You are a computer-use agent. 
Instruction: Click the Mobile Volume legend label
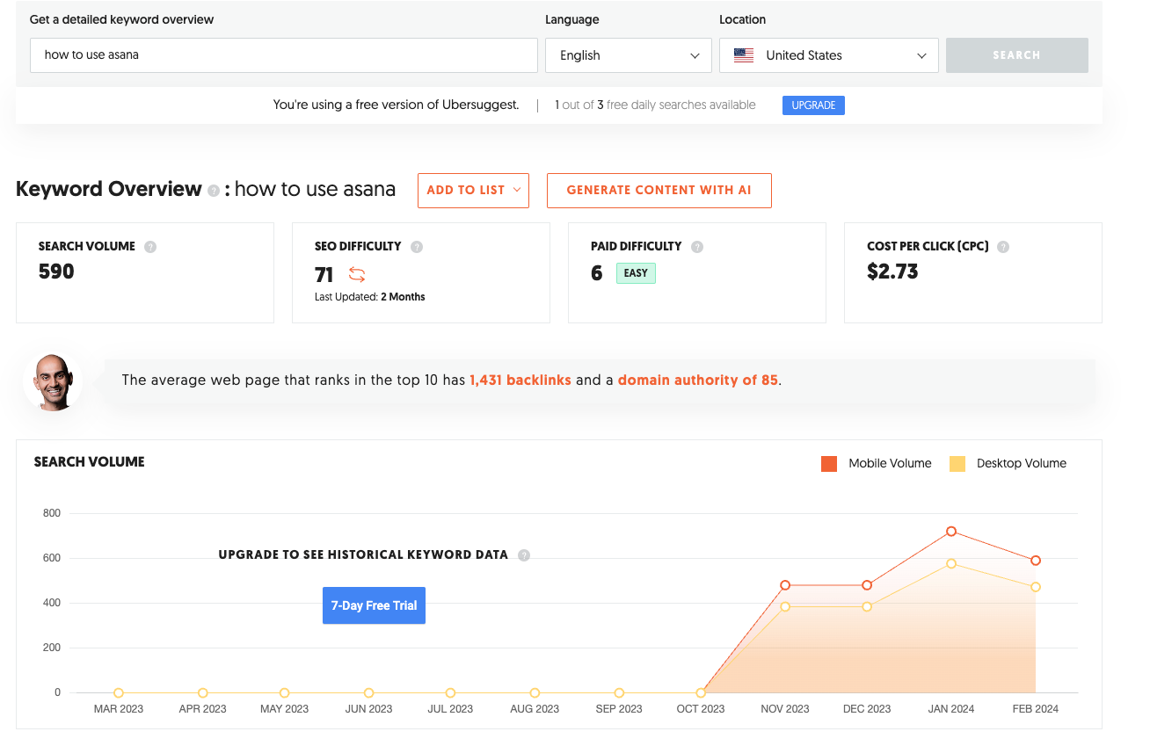[x=890, y=464]
